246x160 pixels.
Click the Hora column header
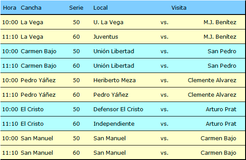pos(10,7)
